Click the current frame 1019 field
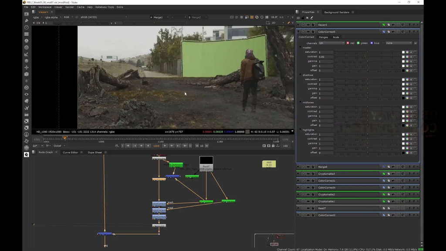The width and height of the screenshot is (446, 251). [156, 146]
